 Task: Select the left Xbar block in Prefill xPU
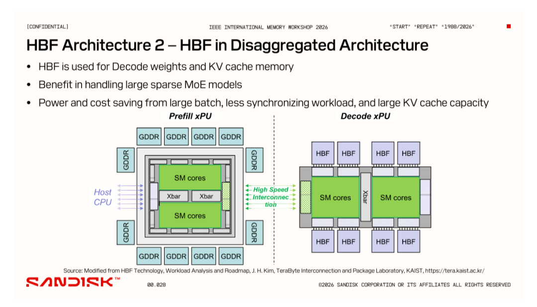[174, 197]
